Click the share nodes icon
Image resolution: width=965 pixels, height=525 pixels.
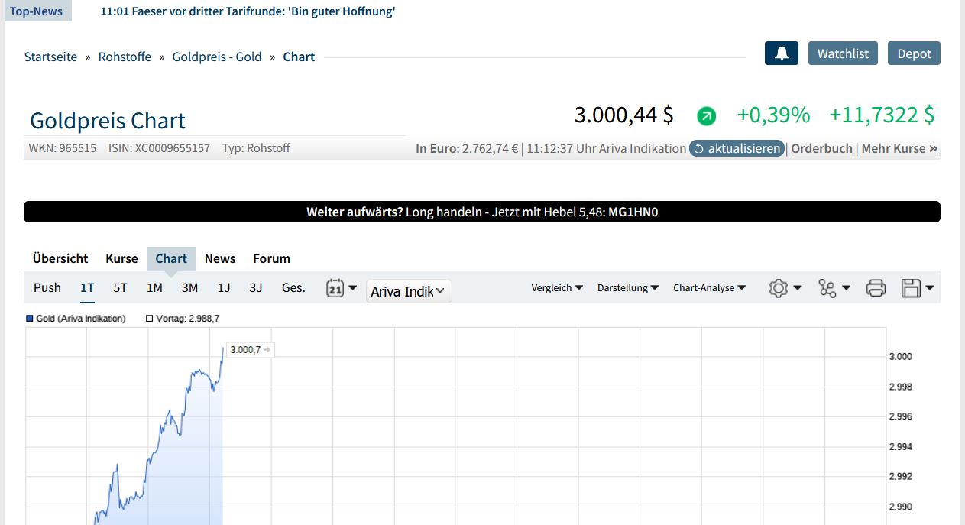827,288
